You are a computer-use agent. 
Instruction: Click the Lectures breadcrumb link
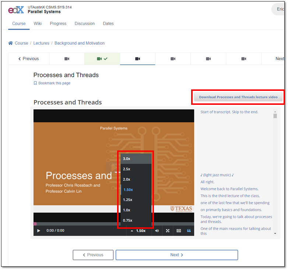[41, 43]
